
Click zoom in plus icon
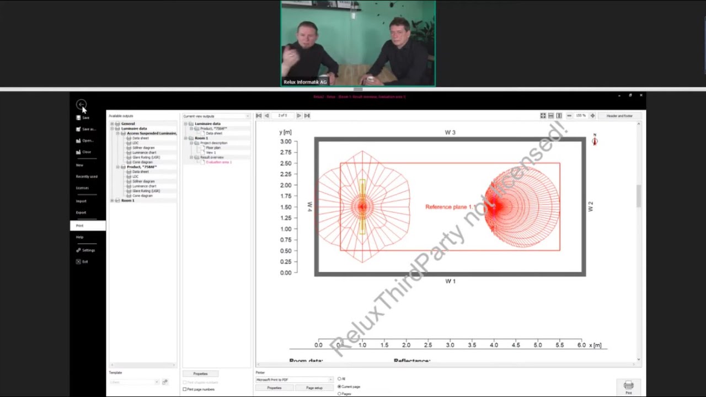tap(592, 116)
